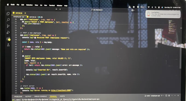
Task: Select the TERMINAL panel tab
Action: click(53, 96)
